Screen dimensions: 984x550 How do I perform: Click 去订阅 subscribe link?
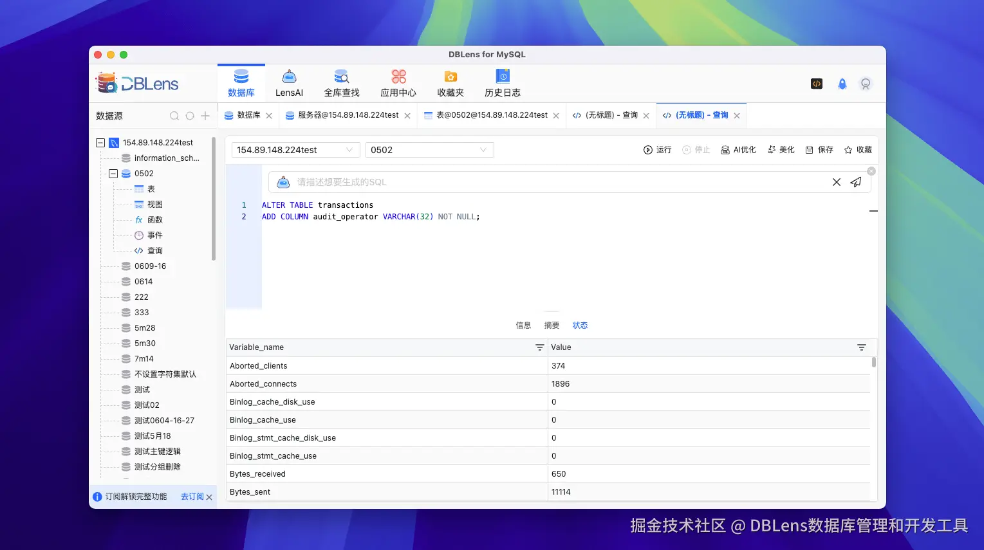coord(192,497)
